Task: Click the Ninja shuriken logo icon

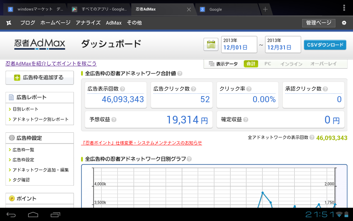Action: point(9,23)
